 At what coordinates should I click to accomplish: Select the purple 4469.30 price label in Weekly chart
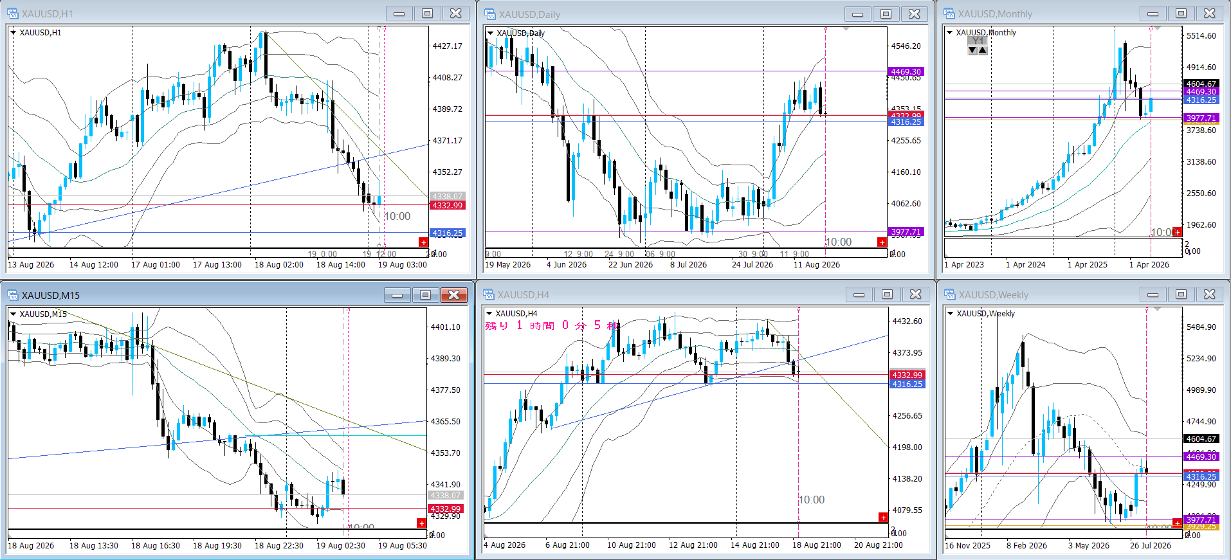point(1201,457)
